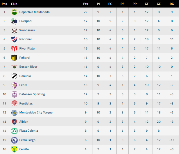Click the Club column header

click(x=14, y=4)
